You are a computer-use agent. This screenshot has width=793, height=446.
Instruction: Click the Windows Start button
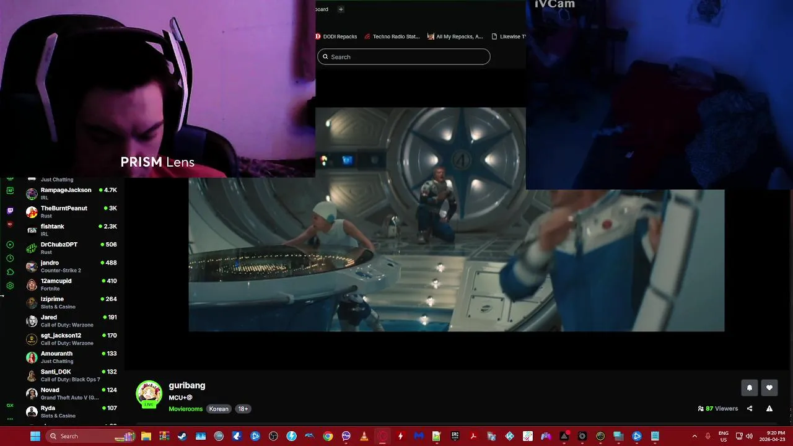35,436
